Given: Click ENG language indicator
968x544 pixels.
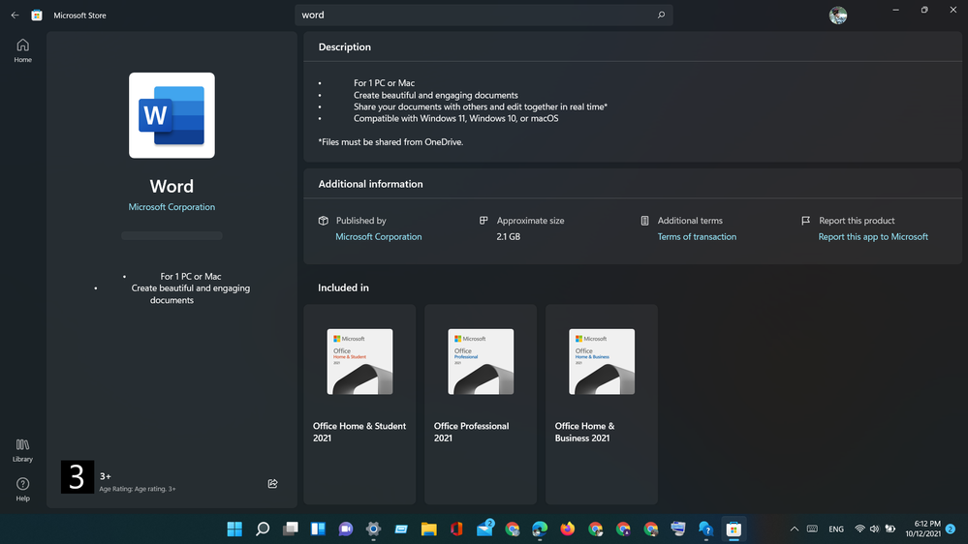Looking at the screenshot, I should [836, 529].
